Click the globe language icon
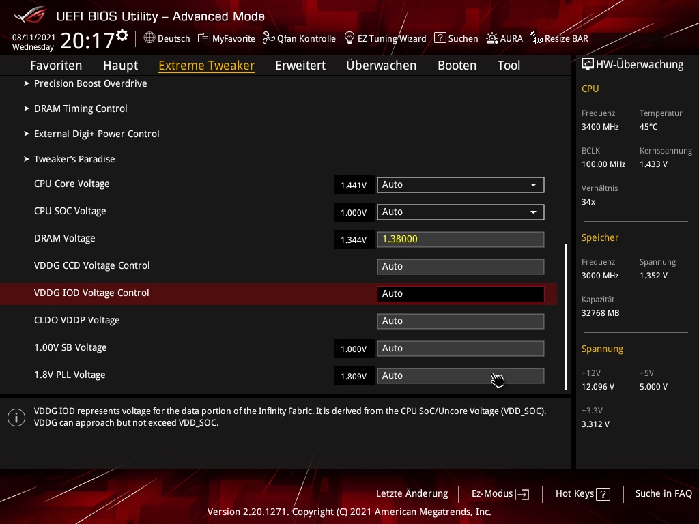699x524 pixels. (149, 38)
